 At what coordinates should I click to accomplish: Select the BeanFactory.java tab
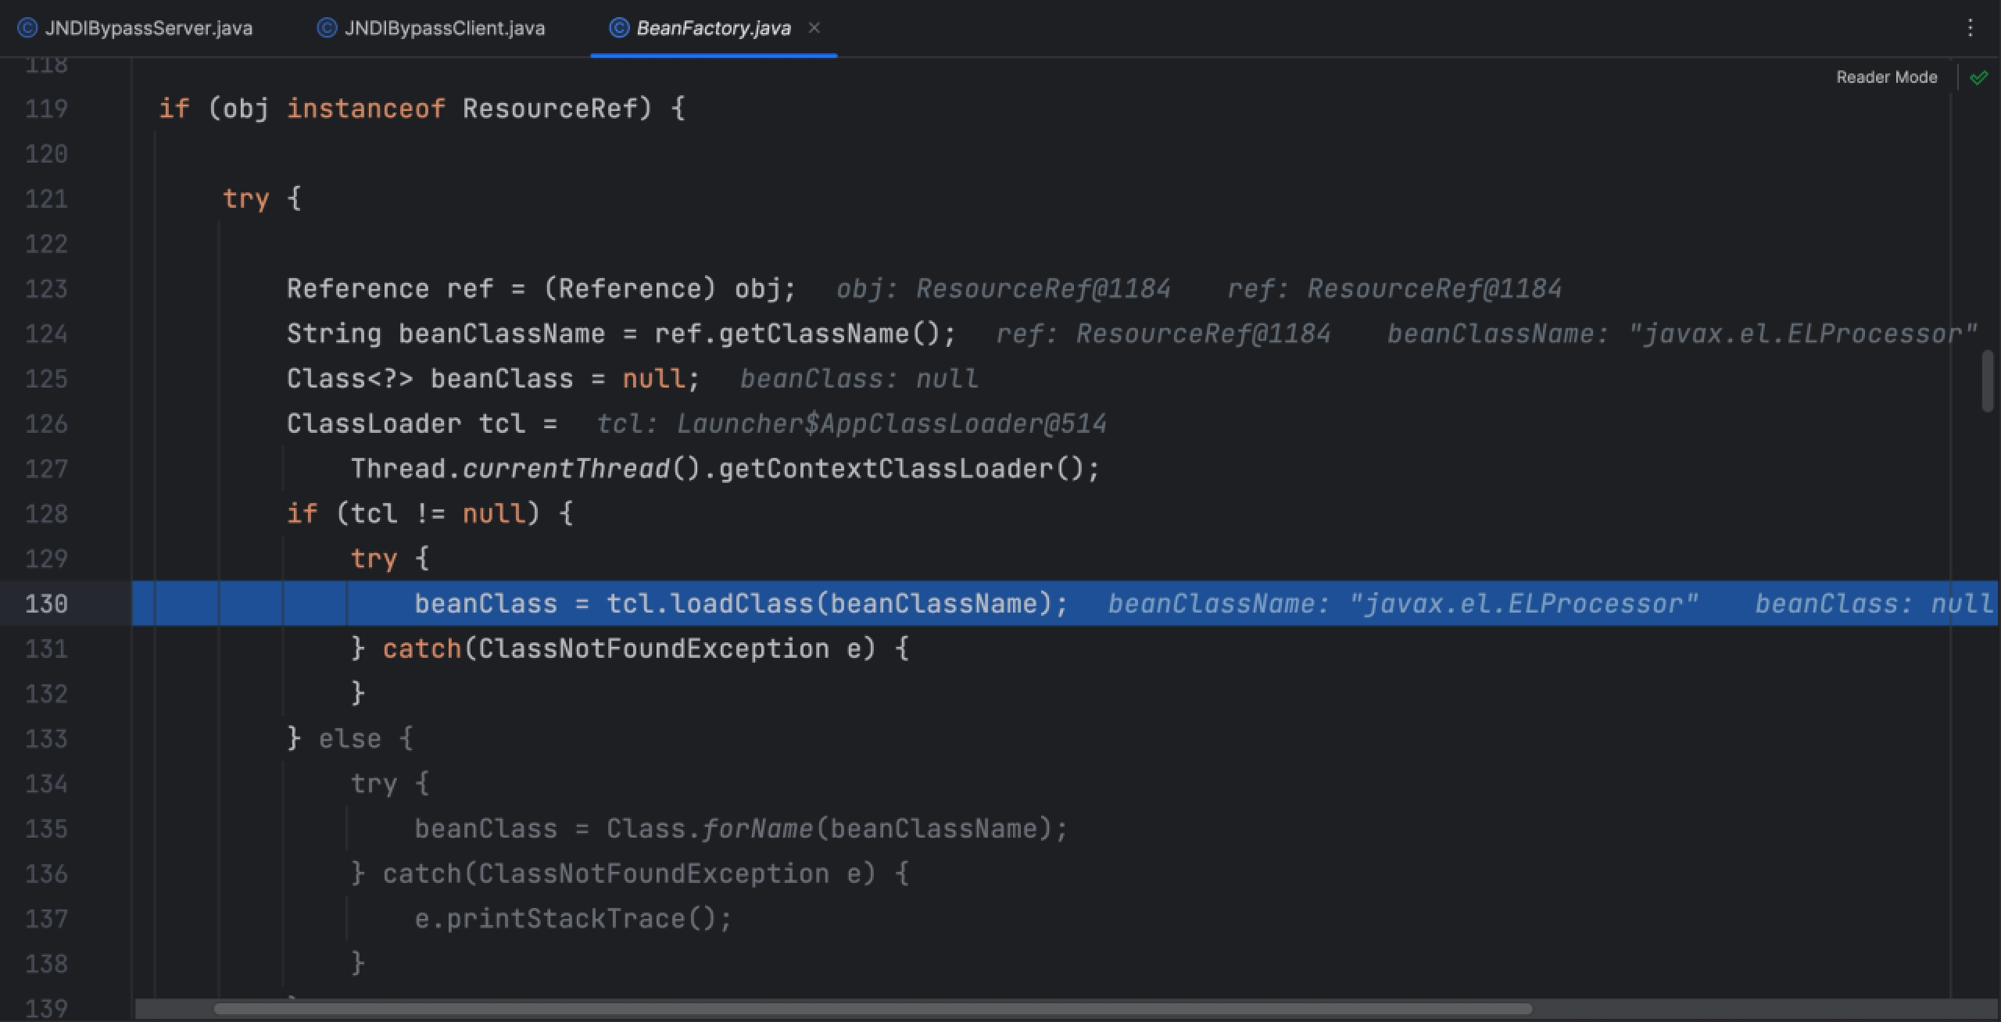[x=713, y=28]
